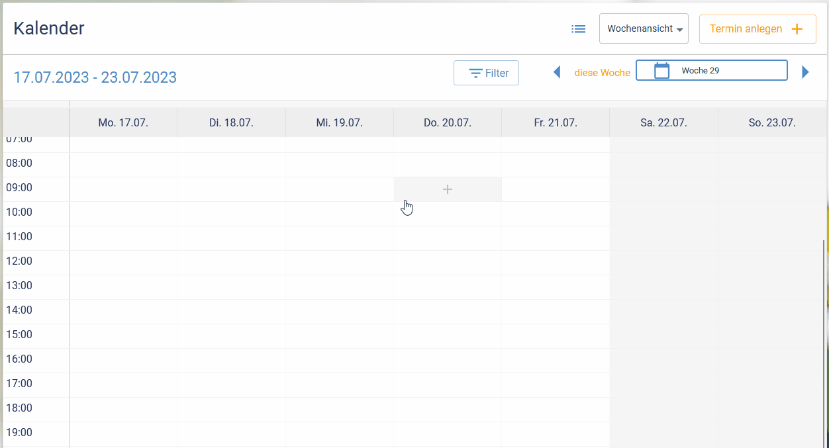Go to previous week arrow
Viewport: 829px width, 448px height.
[557, 72]
